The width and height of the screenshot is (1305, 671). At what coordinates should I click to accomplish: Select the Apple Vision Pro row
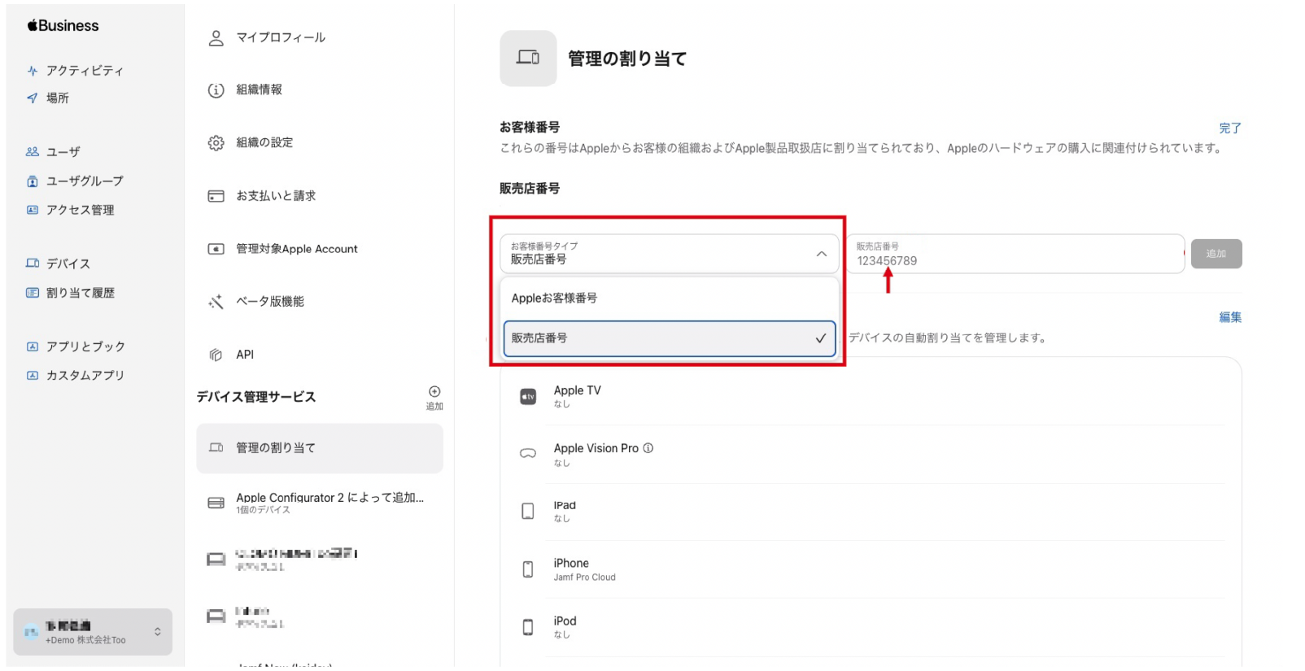click(x=871, y=454)
